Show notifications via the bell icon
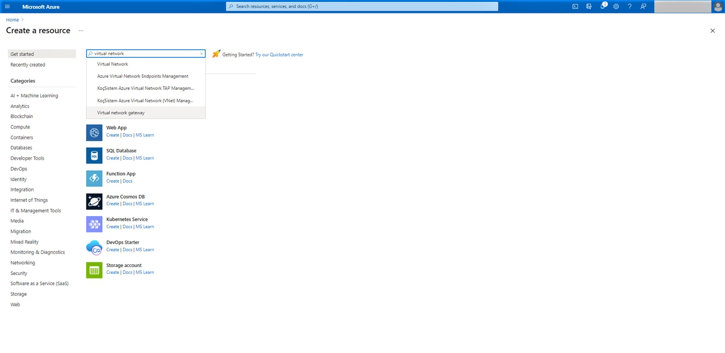 pos(603,6)
